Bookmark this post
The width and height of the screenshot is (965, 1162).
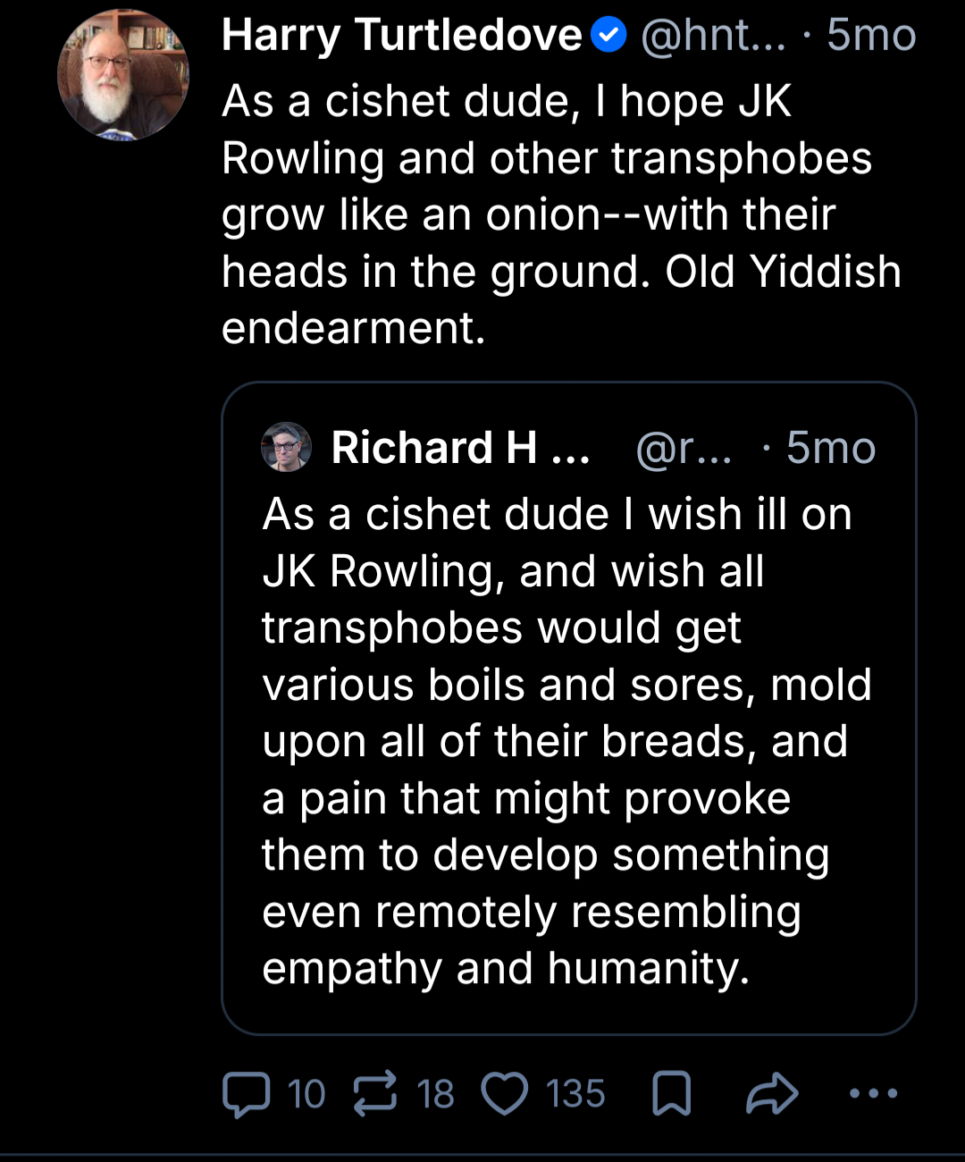(672, 1094)
